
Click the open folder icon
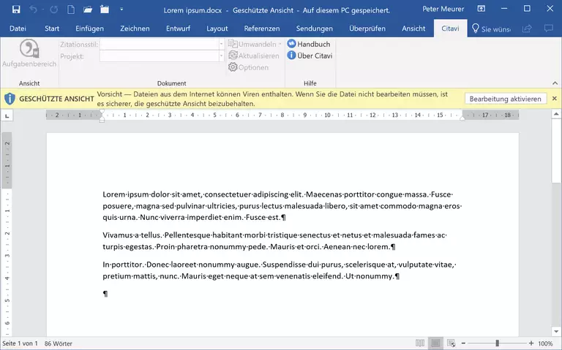[87, 9]
